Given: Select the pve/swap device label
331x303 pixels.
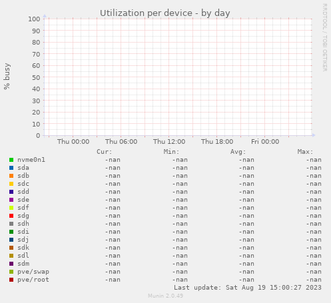Looking at the screenshot, I should pos(33,272).
